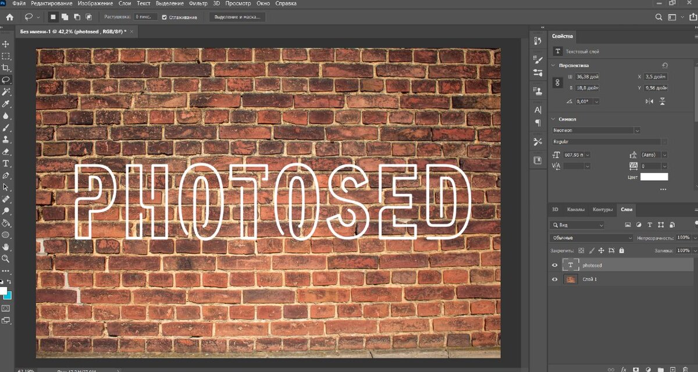The image size is (698, 372).
Task: Toggle the width-height link constraint
Action: click(x=556, y=83)
